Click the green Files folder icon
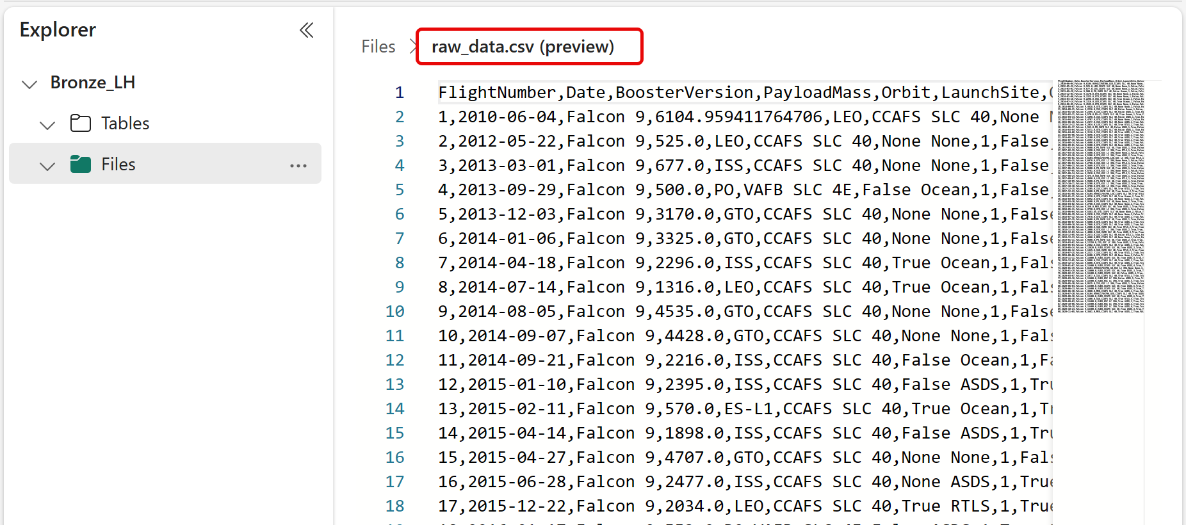The height and width of the screenshot is (525, 1186). point(80,165)
